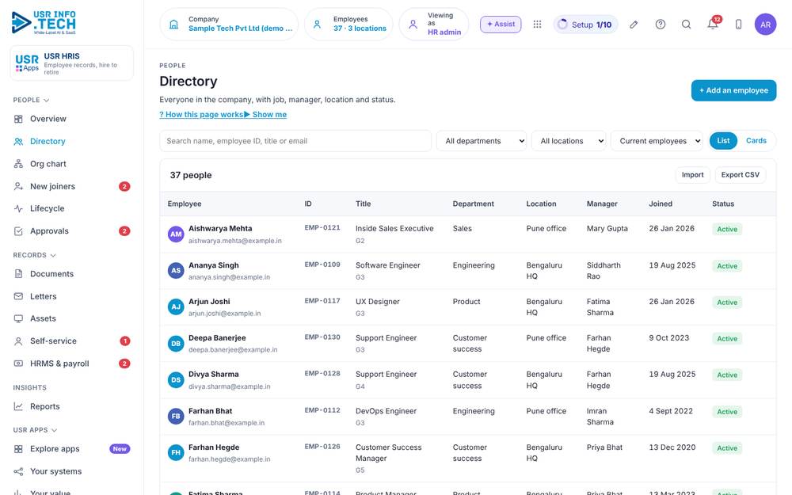Open notifications bell with 12 badge

point(713,24)
